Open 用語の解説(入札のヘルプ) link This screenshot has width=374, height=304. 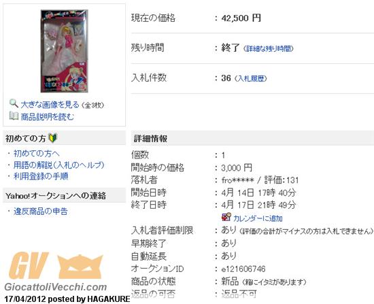point(58,165)
